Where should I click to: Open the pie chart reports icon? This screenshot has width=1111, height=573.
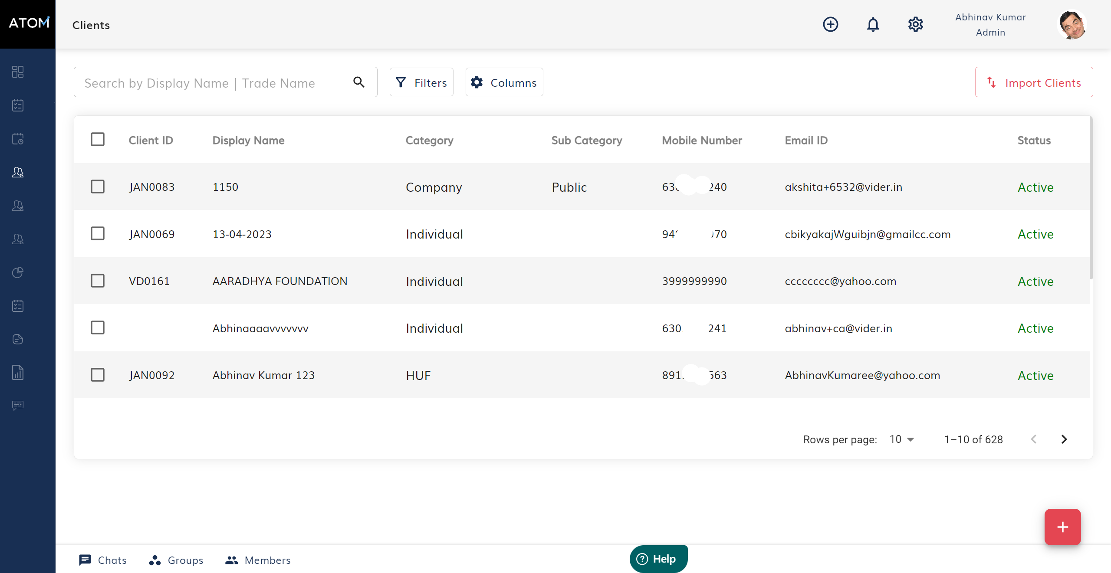[18, 272]
